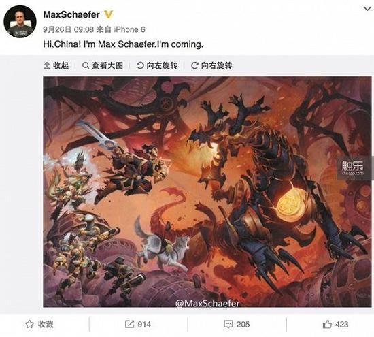Click the clockwise rotate arrow icon
This screenshot has width=374, height=337.
[x=194, y=65]
